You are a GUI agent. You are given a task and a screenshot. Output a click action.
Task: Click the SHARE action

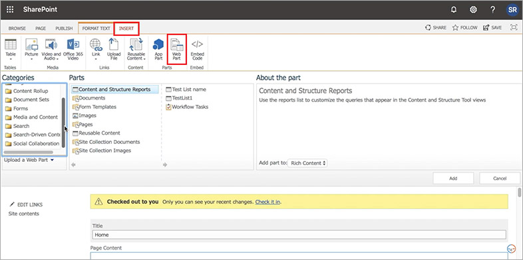pos(436,28)
